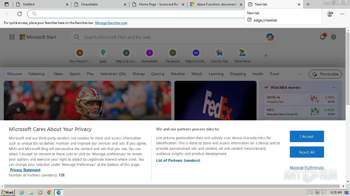The image size is (350, 196).
Task: Switch to Home Page - Scorecard tab
Action: pyautogui.click(x=158, y=4)
